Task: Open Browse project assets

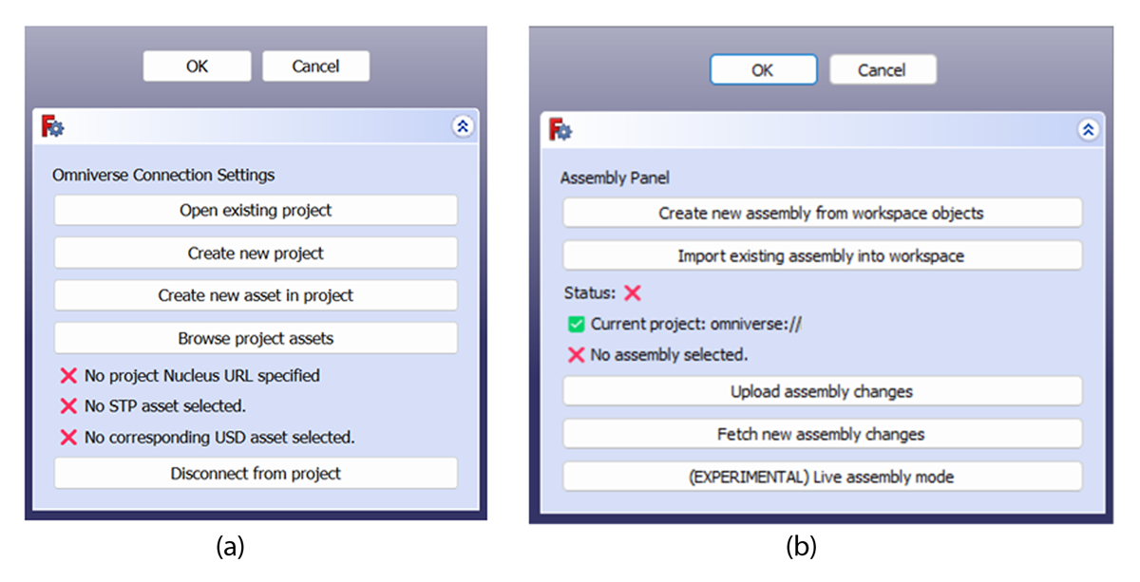Action: [x=256, y=338]
